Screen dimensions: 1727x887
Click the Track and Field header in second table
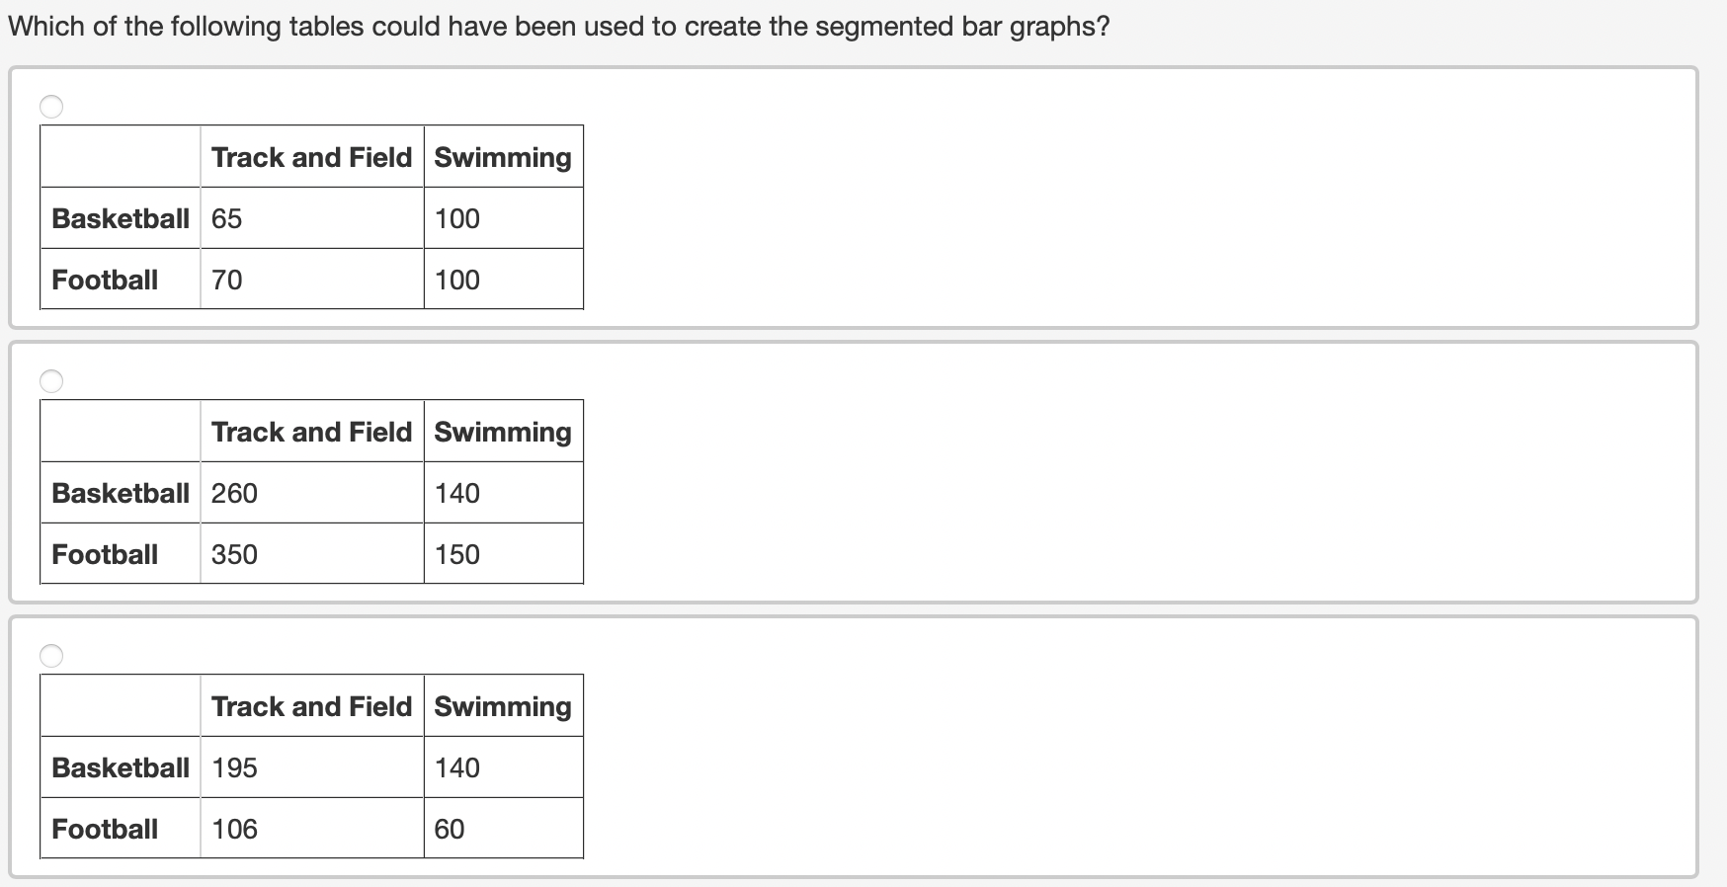[x=311, y=431]
